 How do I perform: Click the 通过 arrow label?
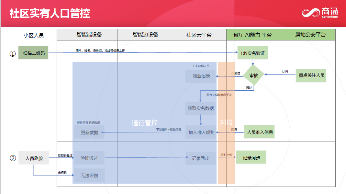pyautogui.click(x=249, y=88)
